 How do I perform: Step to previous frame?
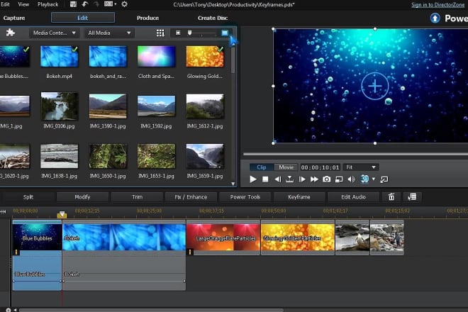[x=277, y=179]
